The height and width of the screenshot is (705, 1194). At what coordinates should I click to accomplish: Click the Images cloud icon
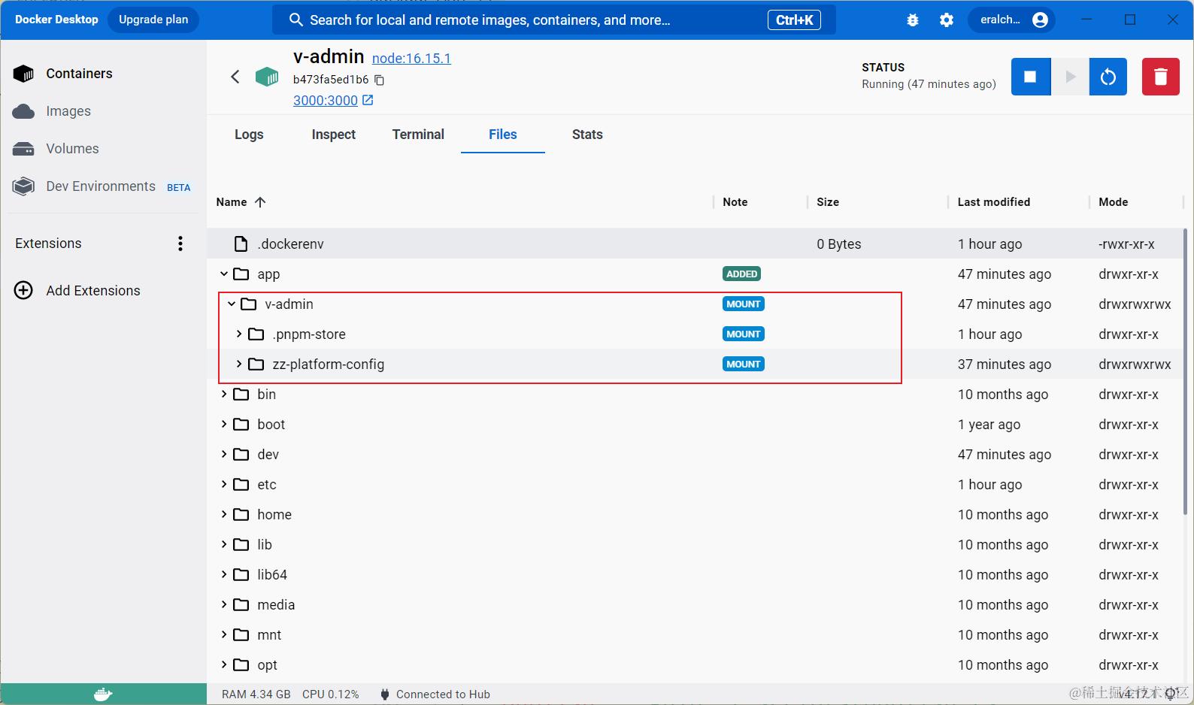pos(23,111)
